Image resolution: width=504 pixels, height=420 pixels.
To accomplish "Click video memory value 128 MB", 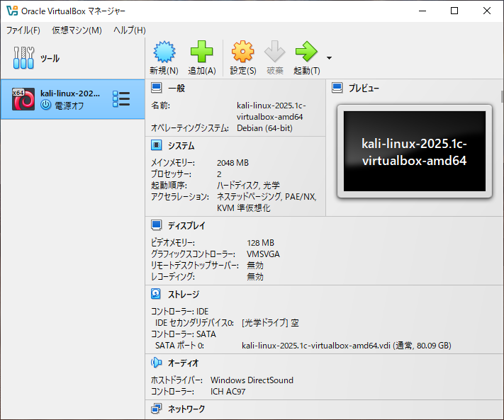I will [x=260, y=243].
